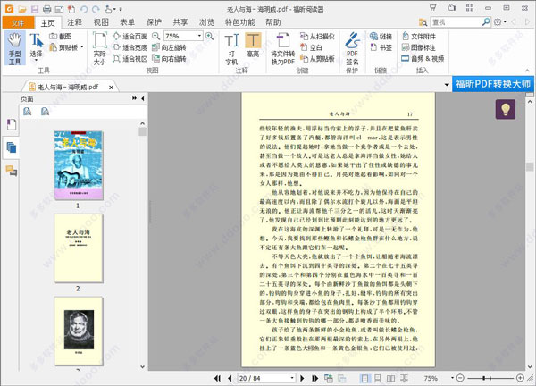The width and height of the screenshot is (536, 386).
Task: Set view to Actual Size (实际大小)
Action: tap(100, 48)
